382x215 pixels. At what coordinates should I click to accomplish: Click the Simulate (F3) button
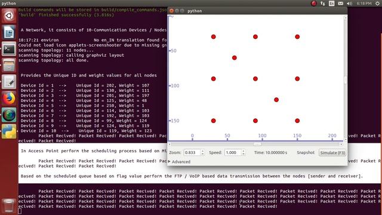pyautogui.click(x=332, y=153)
